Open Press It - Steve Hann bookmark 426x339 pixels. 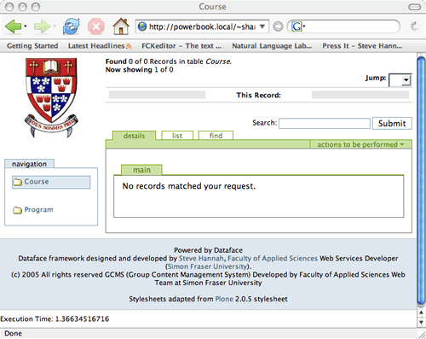tap(362, 46)
